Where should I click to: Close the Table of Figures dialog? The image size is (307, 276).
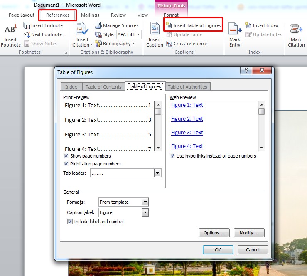[x=262, y=70]
